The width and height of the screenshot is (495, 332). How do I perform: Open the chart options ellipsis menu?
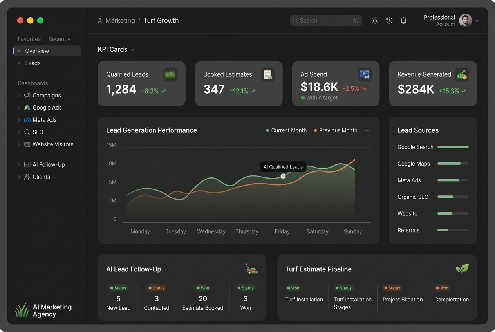click(x=368, y=130)
